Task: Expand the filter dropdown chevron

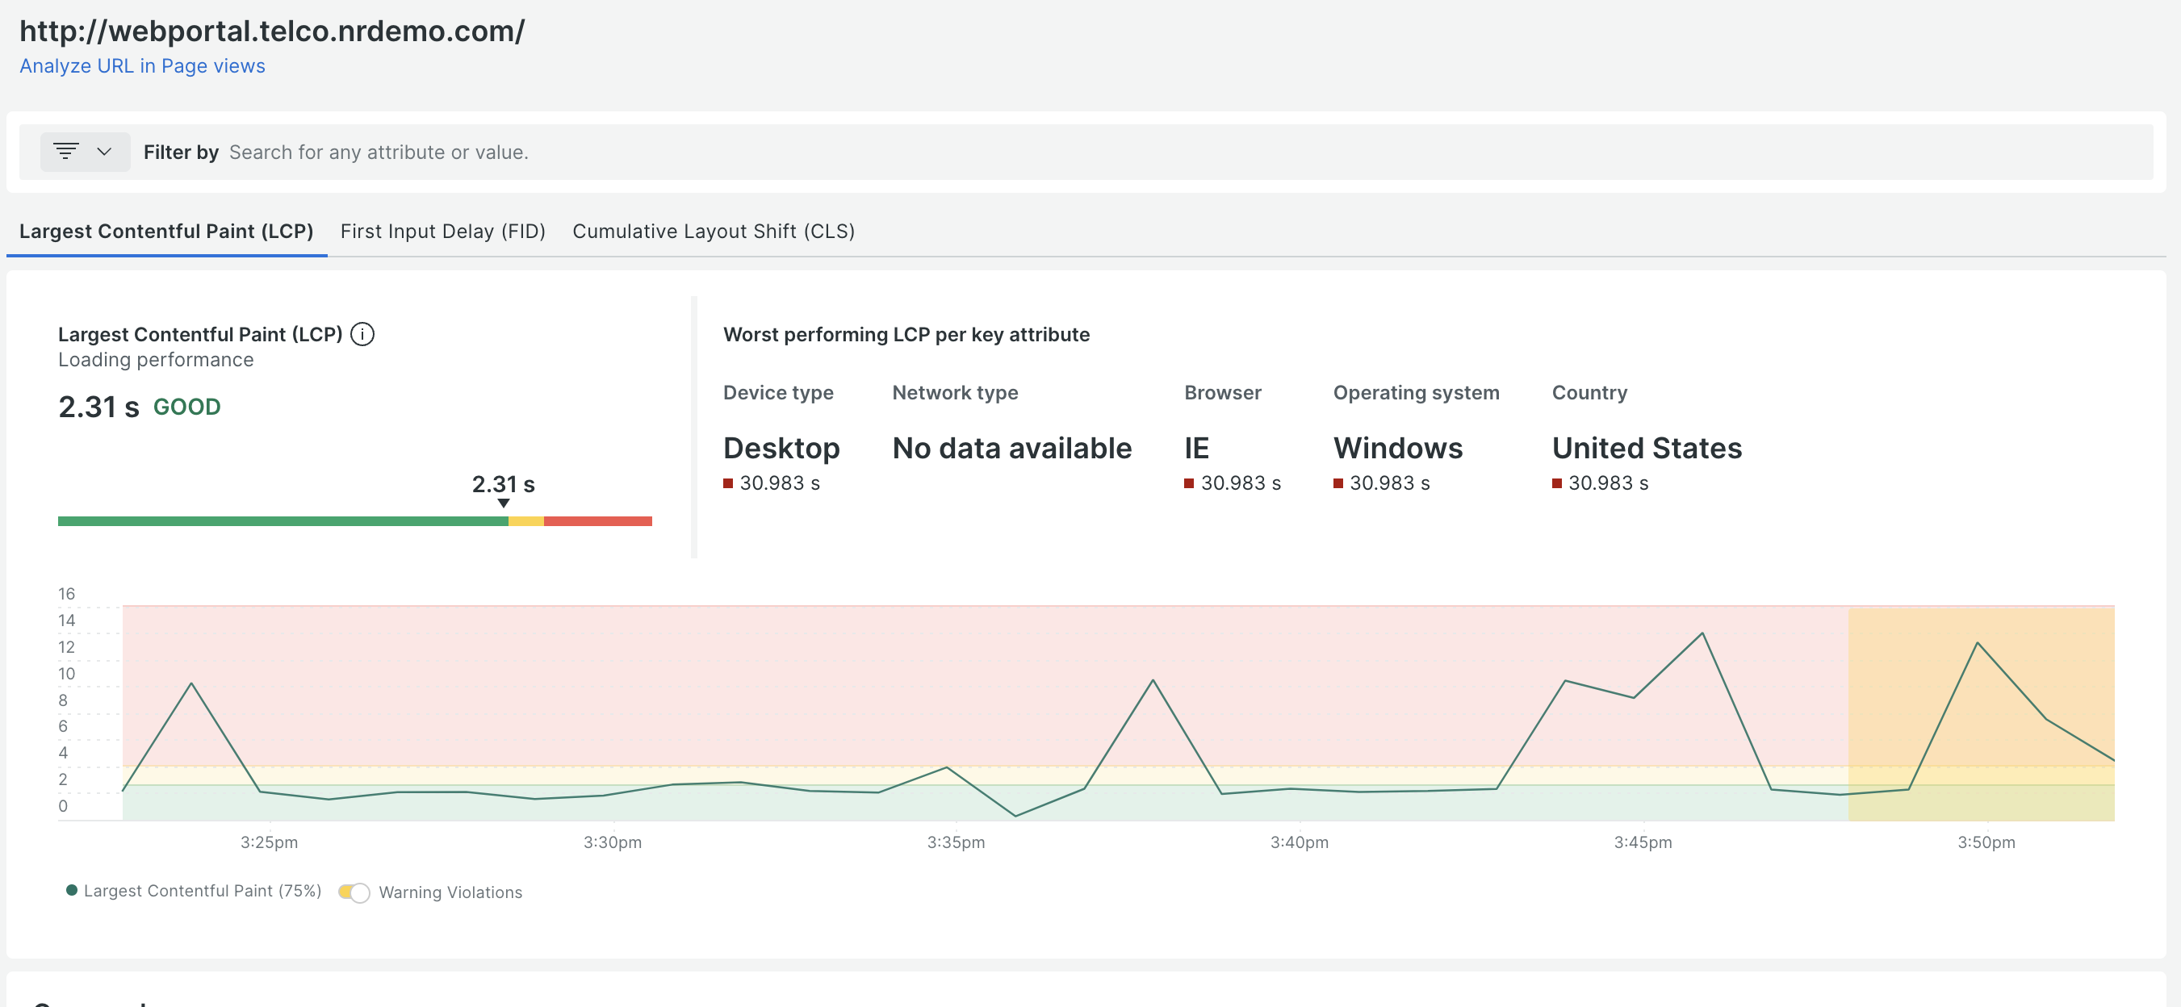Action: click(104, 152)
